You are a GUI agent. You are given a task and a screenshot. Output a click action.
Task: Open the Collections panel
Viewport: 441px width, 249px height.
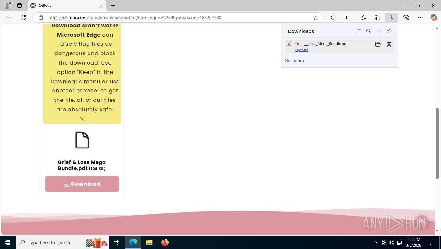(x=377, y=18)
